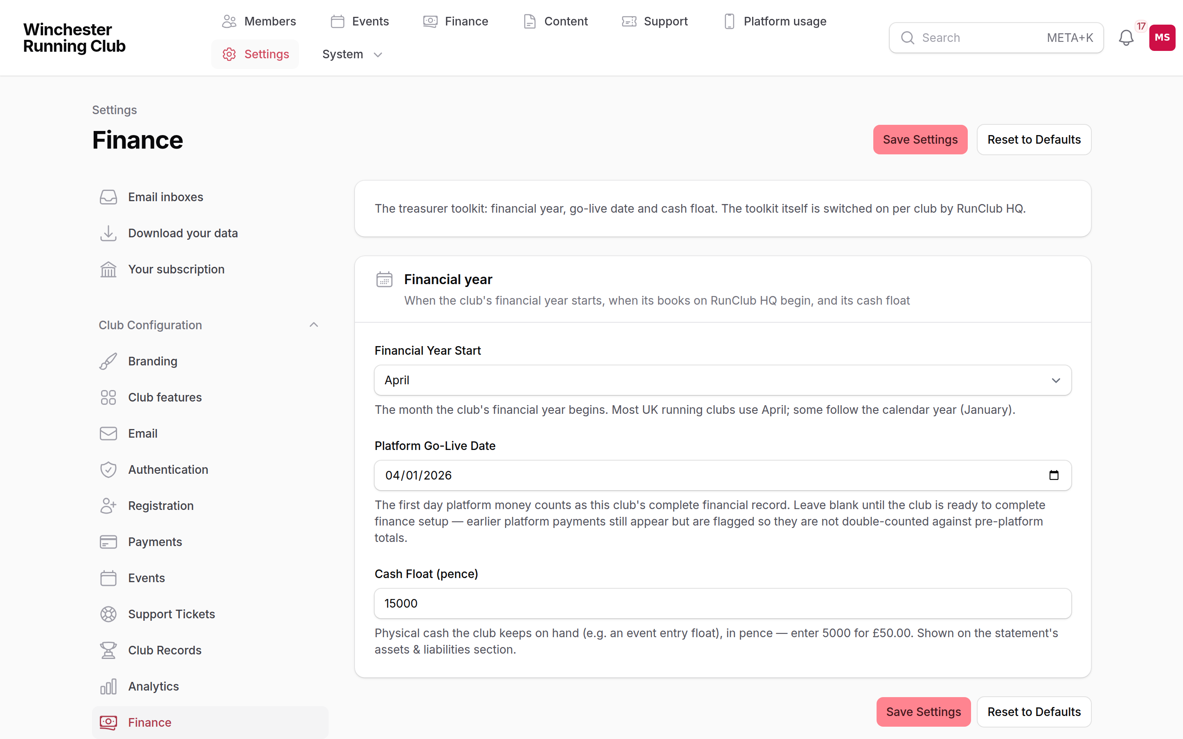The width and height of the screenshot is (1183, 739).
Task: Select the Settings navigation tab
Action: click(x=255, y=54)
